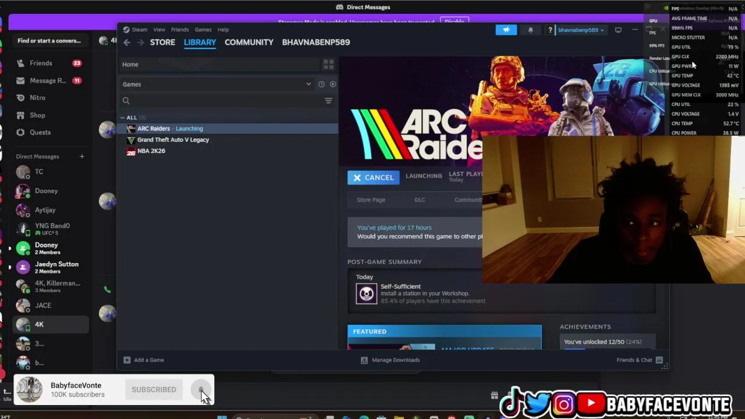Go back with Steam's back arrow

coord(127,42)
